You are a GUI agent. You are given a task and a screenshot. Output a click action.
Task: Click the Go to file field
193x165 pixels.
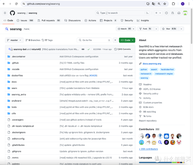94,40
